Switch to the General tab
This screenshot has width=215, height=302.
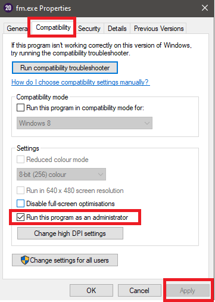tap(17, 29)
